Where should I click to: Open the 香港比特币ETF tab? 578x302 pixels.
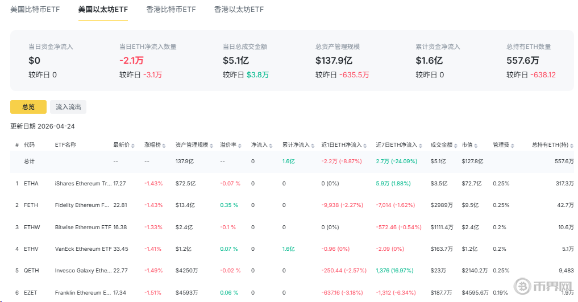[171, 10]
